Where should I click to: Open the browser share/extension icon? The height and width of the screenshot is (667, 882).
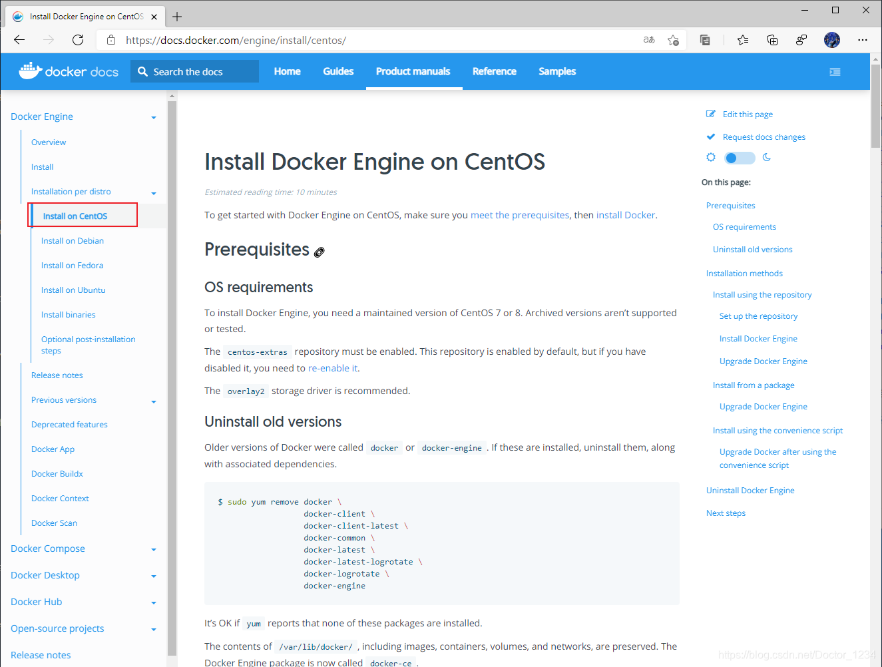click(801, 40)
